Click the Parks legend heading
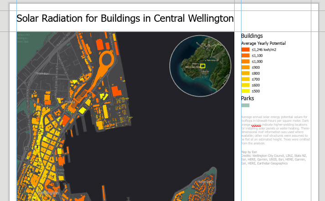Viewport: 325px width, 201px height. (247, 98)
